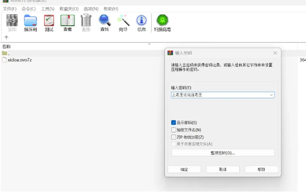Open the File (文件) menu
This screenshot has width=306, height=192.
tap(10, 9)
